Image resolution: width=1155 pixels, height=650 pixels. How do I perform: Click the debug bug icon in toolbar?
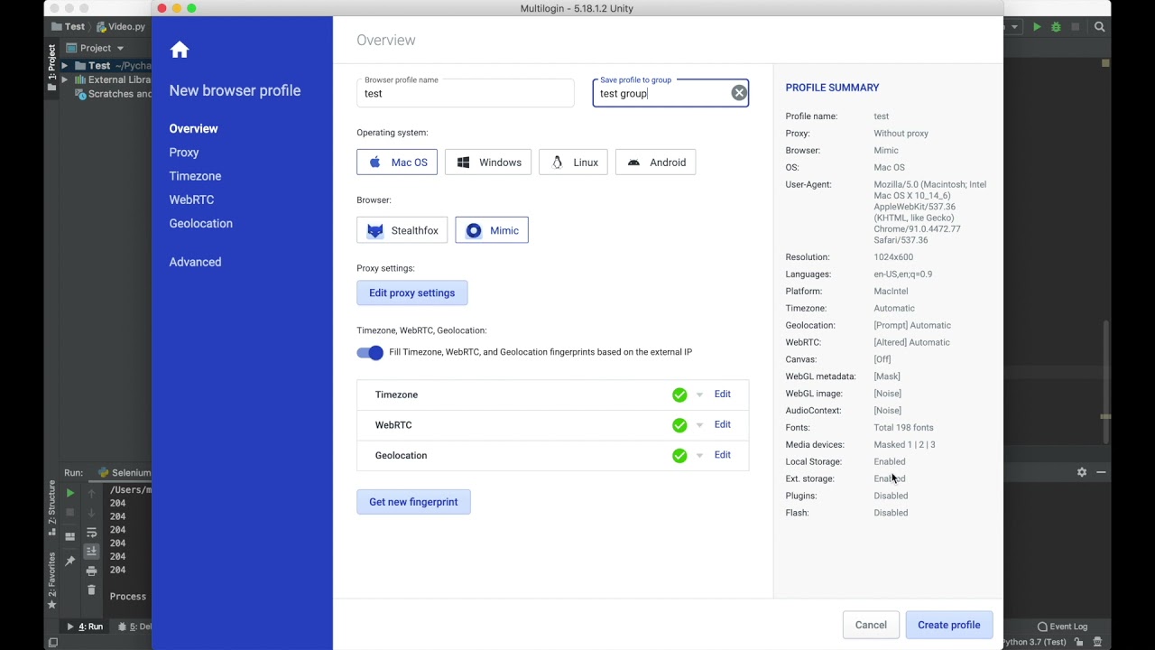[1056, 27]
